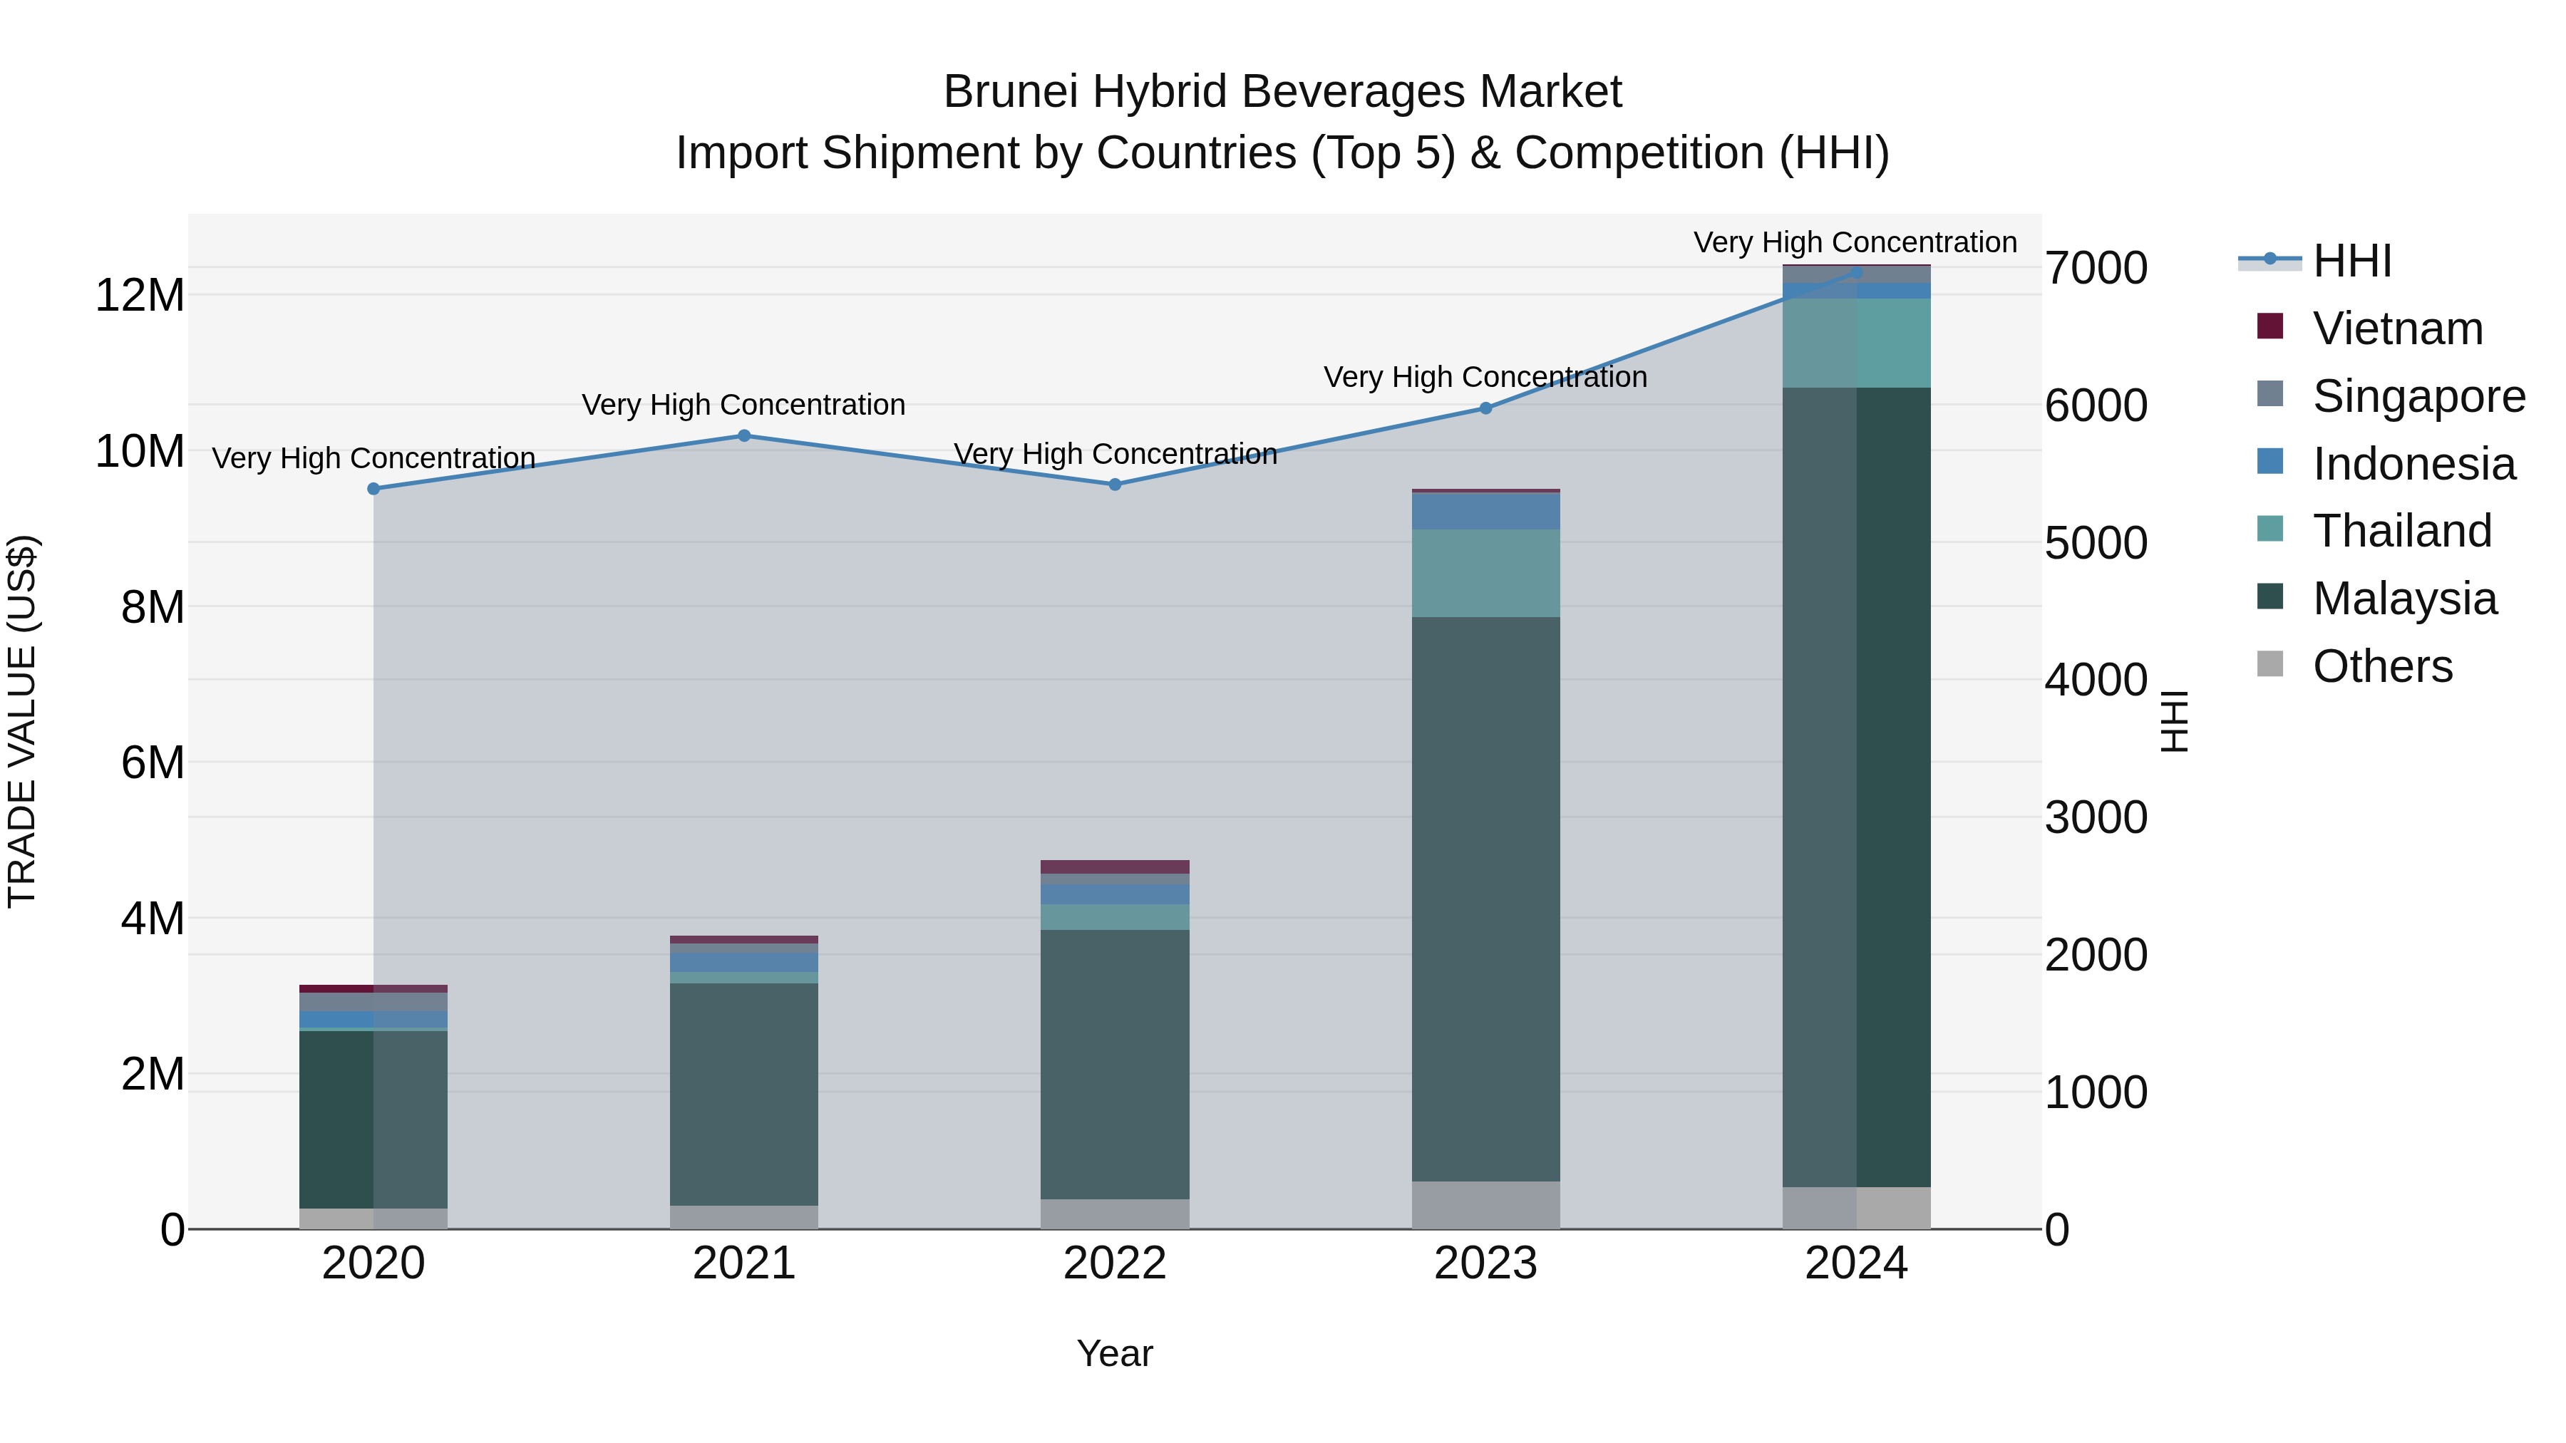
Task: Click the HHI data point for 2024
Action: coord(1856,271)
